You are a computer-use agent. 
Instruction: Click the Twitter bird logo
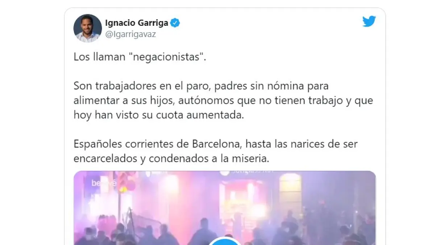click(x=369, y=22)
